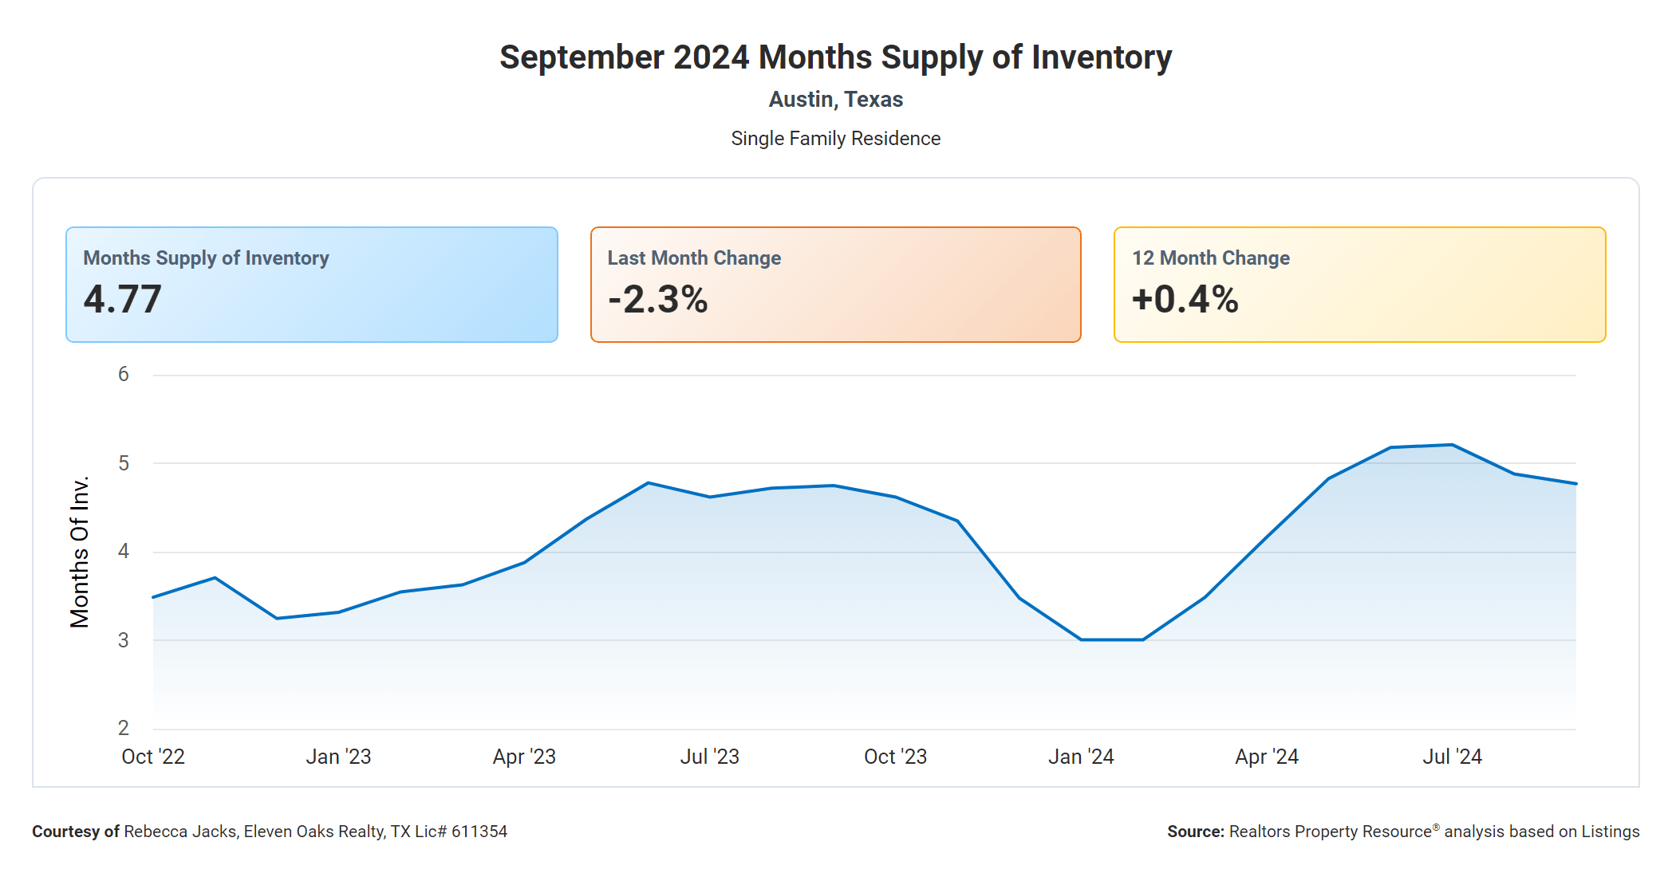Click the Months Of Inv. y-axis title
The width and height of the screenshot is (1672, 877).
pos(80,552)
